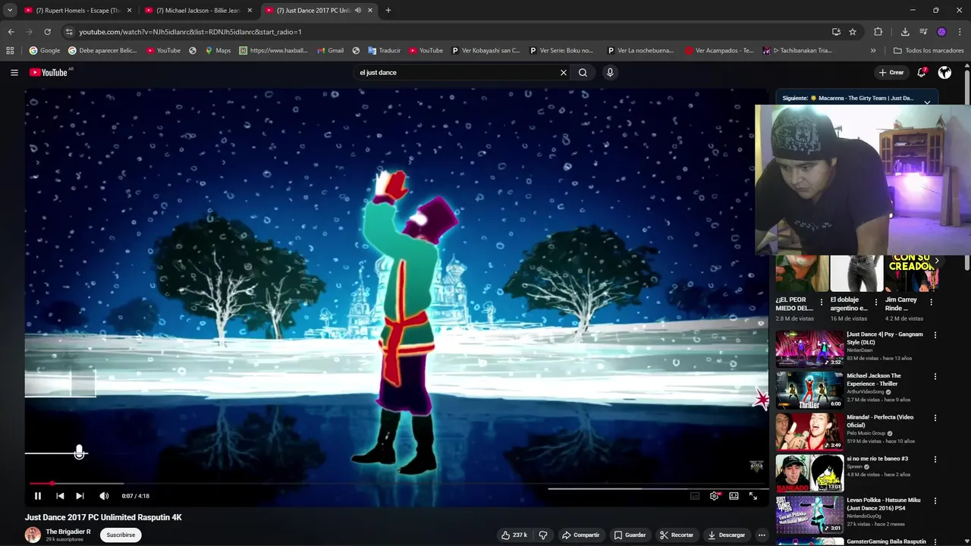This screenshot has width=971, height=546.
Task: Open the Gmail bookmark
Action: click(x=329, y=51)
